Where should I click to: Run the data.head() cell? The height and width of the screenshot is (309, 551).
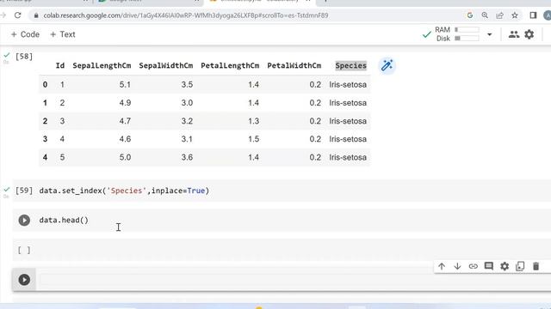[24, 221]
